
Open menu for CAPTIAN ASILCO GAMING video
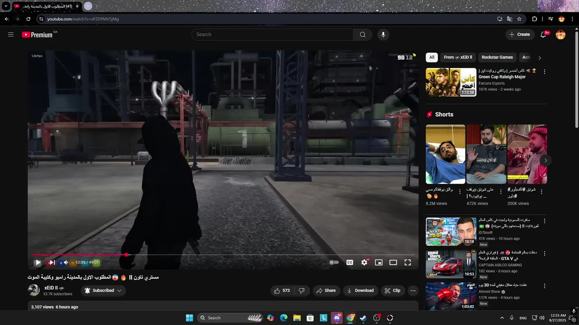[544, 254]
